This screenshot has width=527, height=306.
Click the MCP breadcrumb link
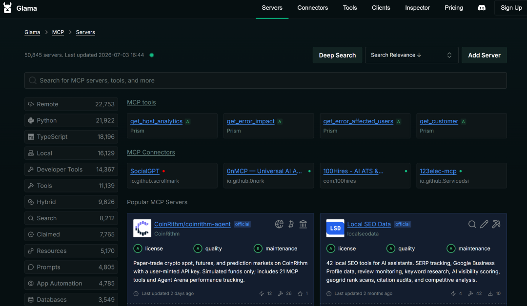[x=58, y=32]
